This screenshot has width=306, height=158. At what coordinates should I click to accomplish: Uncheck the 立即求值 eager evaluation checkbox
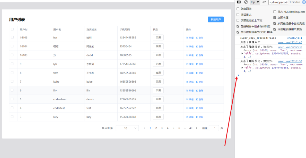click(275, 17)
